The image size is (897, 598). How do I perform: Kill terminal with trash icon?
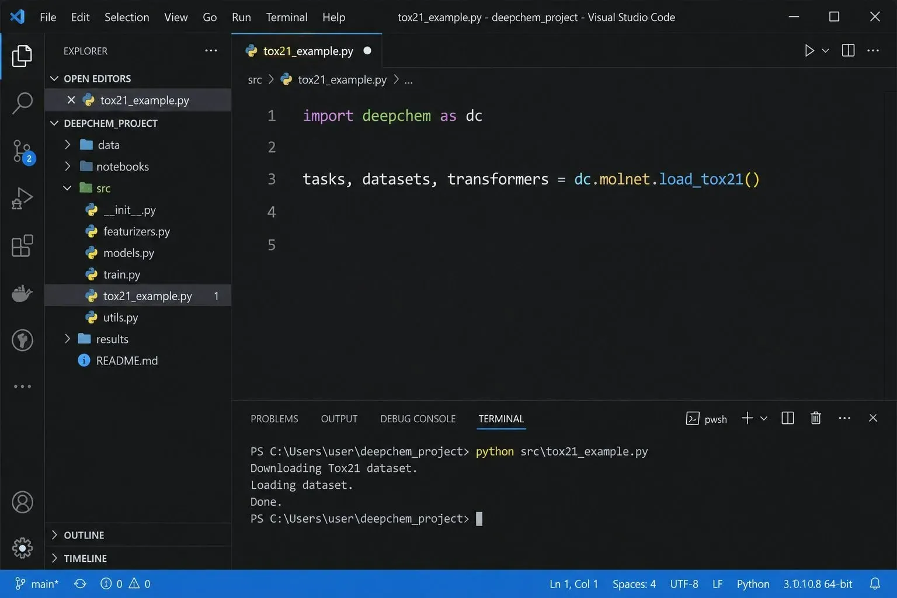click(x=816, y=418)
